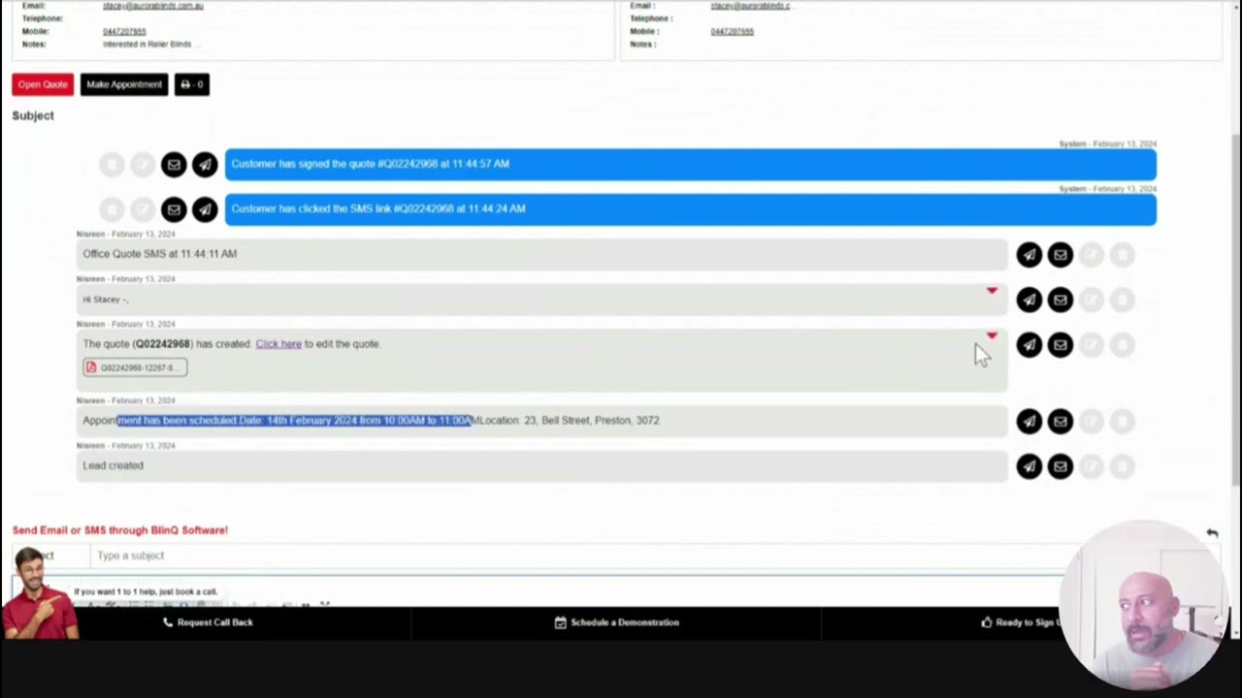
Task: Edit the 'Customer has signed the quote' entry
Action: point(143,165)
